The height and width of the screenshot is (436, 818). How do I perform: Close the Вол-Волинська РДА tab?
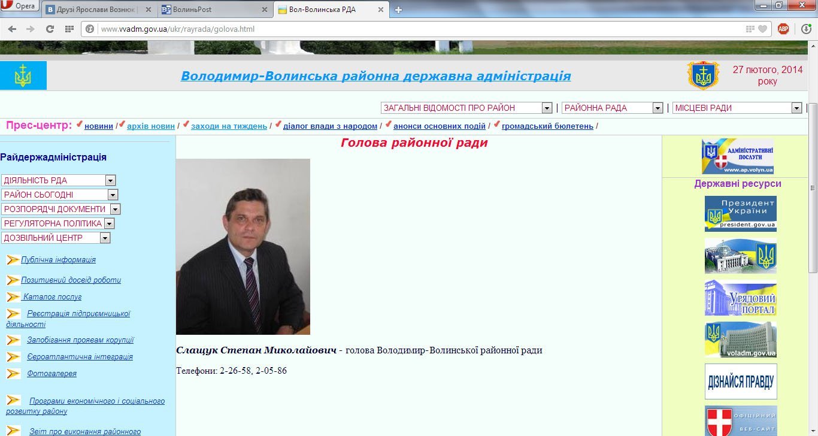pos(381,10)
